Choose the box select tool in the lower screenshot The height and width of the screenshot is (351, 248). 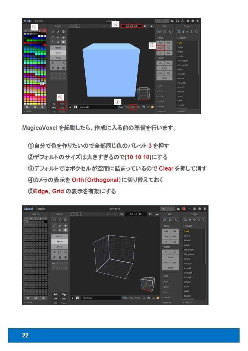(60, 252)
